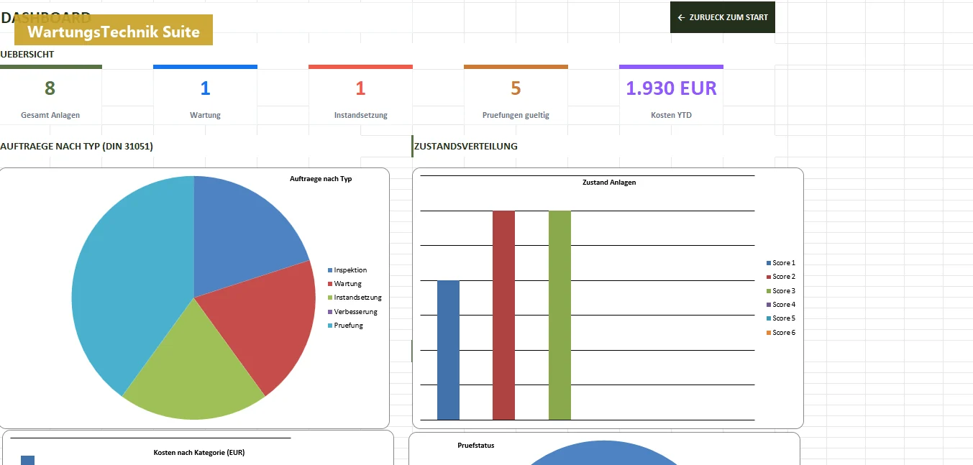The width and height of the screenshot is (973, 465).
Task: Select the green Score 3 bar
Action: click(559, 315)
